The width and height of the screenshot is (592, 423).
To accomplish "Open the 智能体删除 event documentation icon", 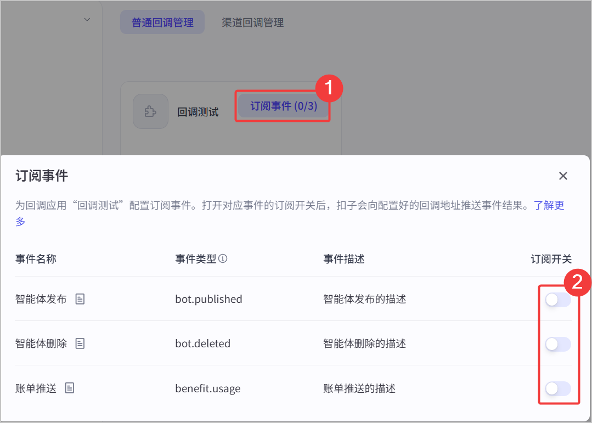I will (80, 343).
